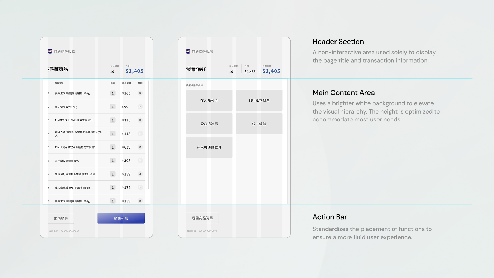This screenshot has height=278, width=494.
Task: Click store logo on 掃描商品 screen
Action: [x=50, y=51]
